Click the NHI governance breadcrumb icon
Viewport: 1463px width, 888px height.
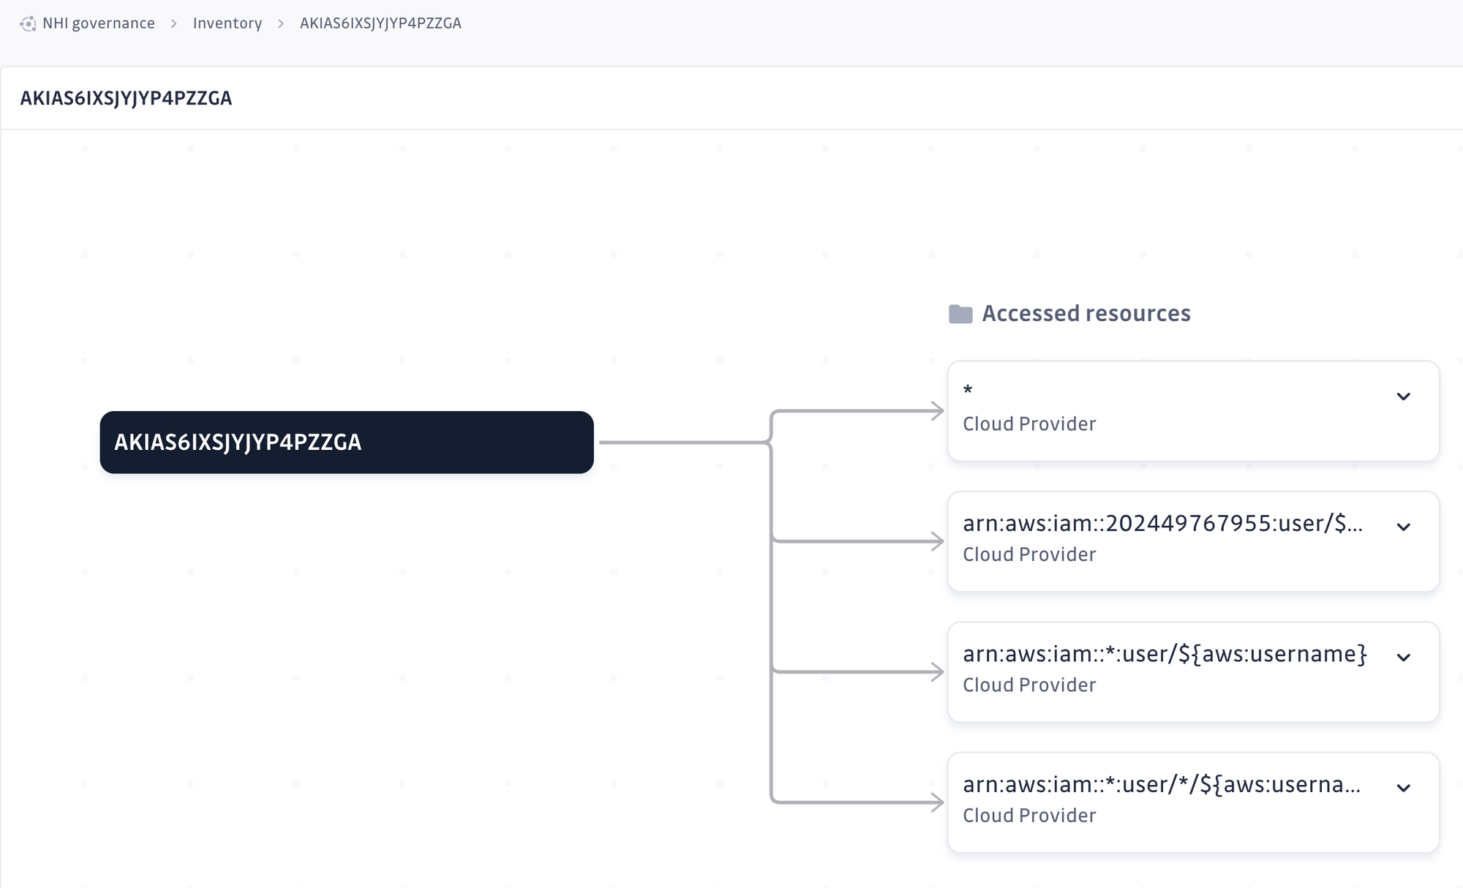pos(28,23)
